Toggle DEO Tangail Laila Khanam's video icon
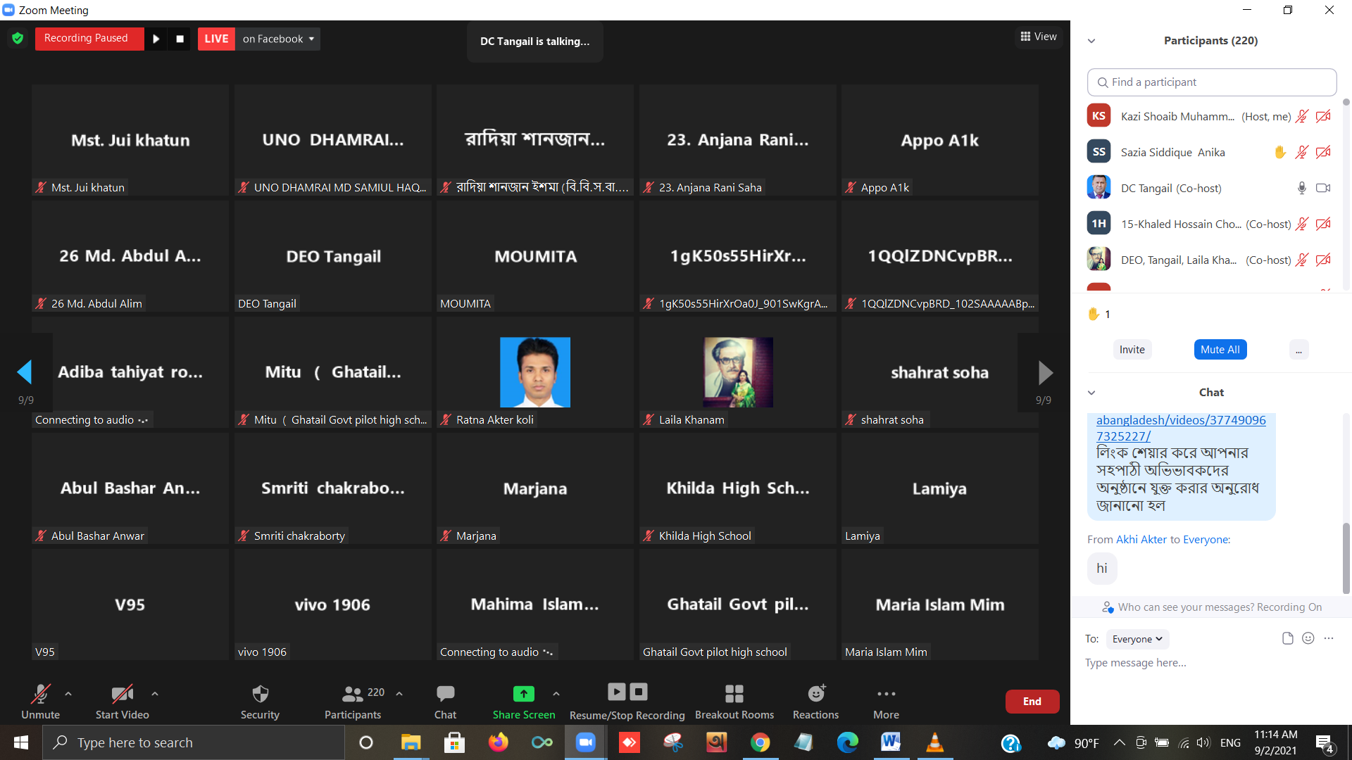1352x760 pixels. click(x=1324, y=260)
